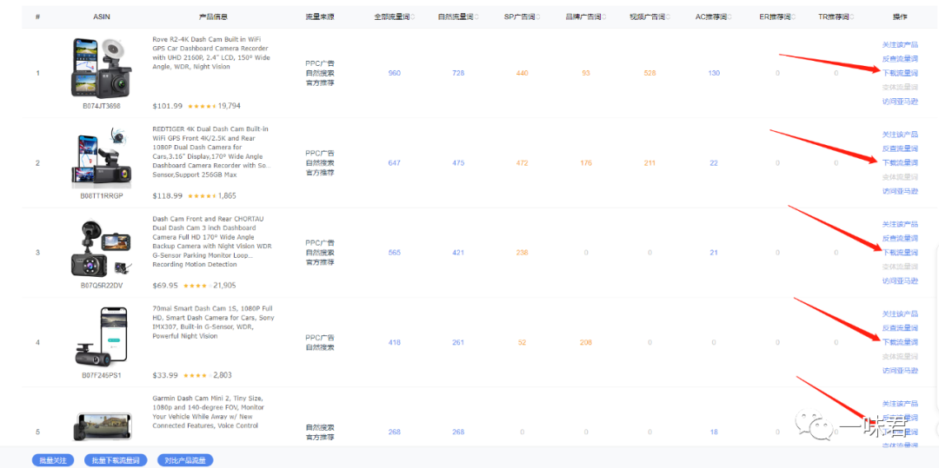The height and width of the screenshot is (468, 939).
Task: Open the CHORTAU dash cam product image
Action: (101, 248)
